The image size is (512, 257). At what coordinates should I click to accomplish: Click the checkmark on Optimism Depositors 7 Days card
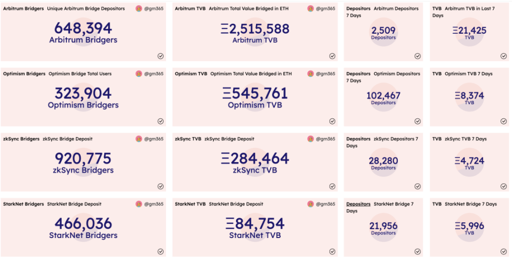(x=418, y=121)
